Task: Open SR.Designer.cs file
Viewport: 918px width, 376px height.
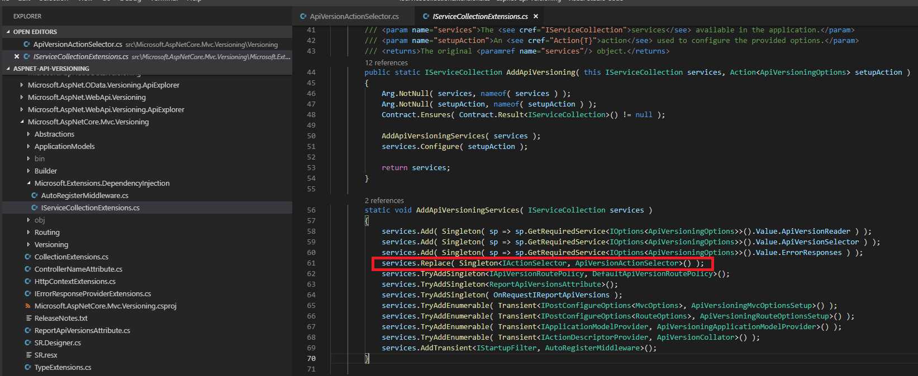Action: (x=58, y=343)
